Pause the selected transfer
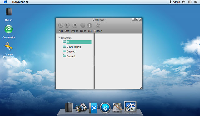The width and height of the screenshot is (200, 116). tap(75, 25)
